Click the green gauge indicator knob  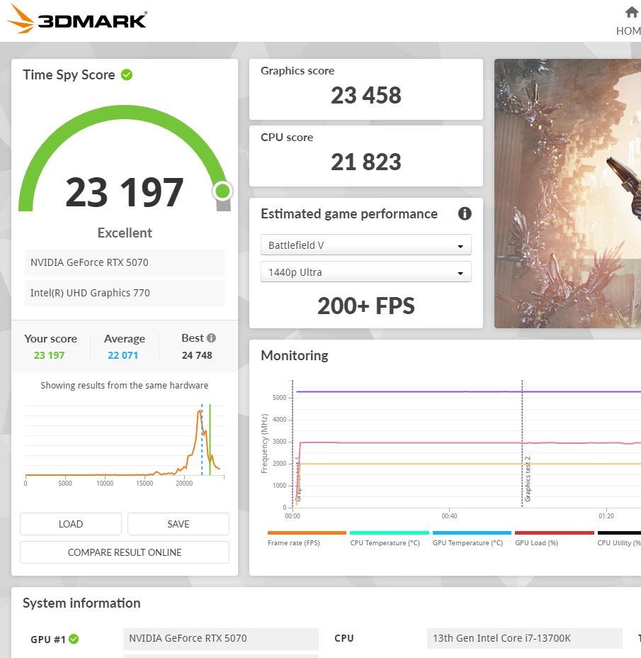pos(222,191)
